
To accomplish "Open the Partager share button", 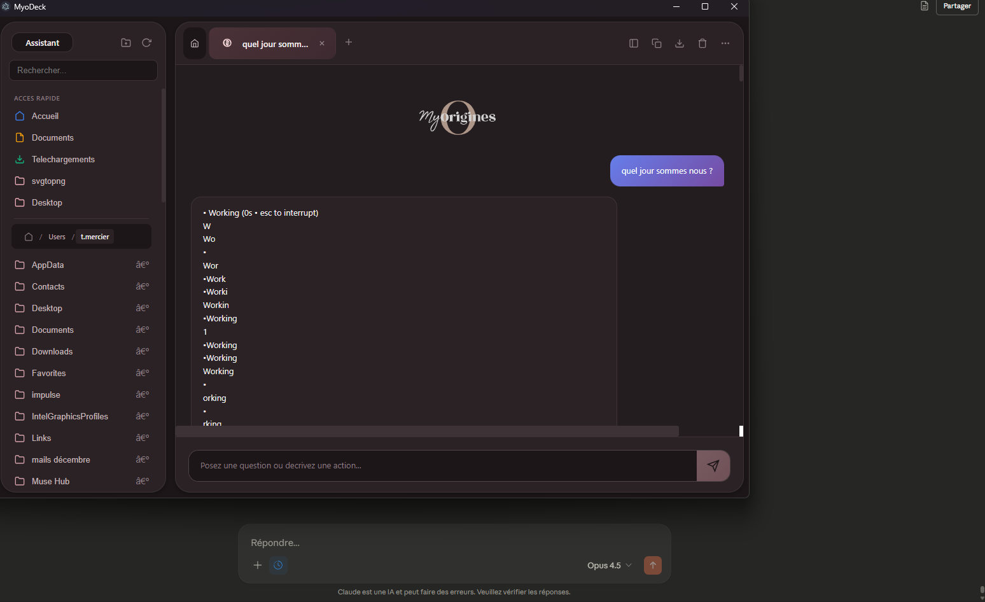I will pyautogui.click(x=957, y=6).
